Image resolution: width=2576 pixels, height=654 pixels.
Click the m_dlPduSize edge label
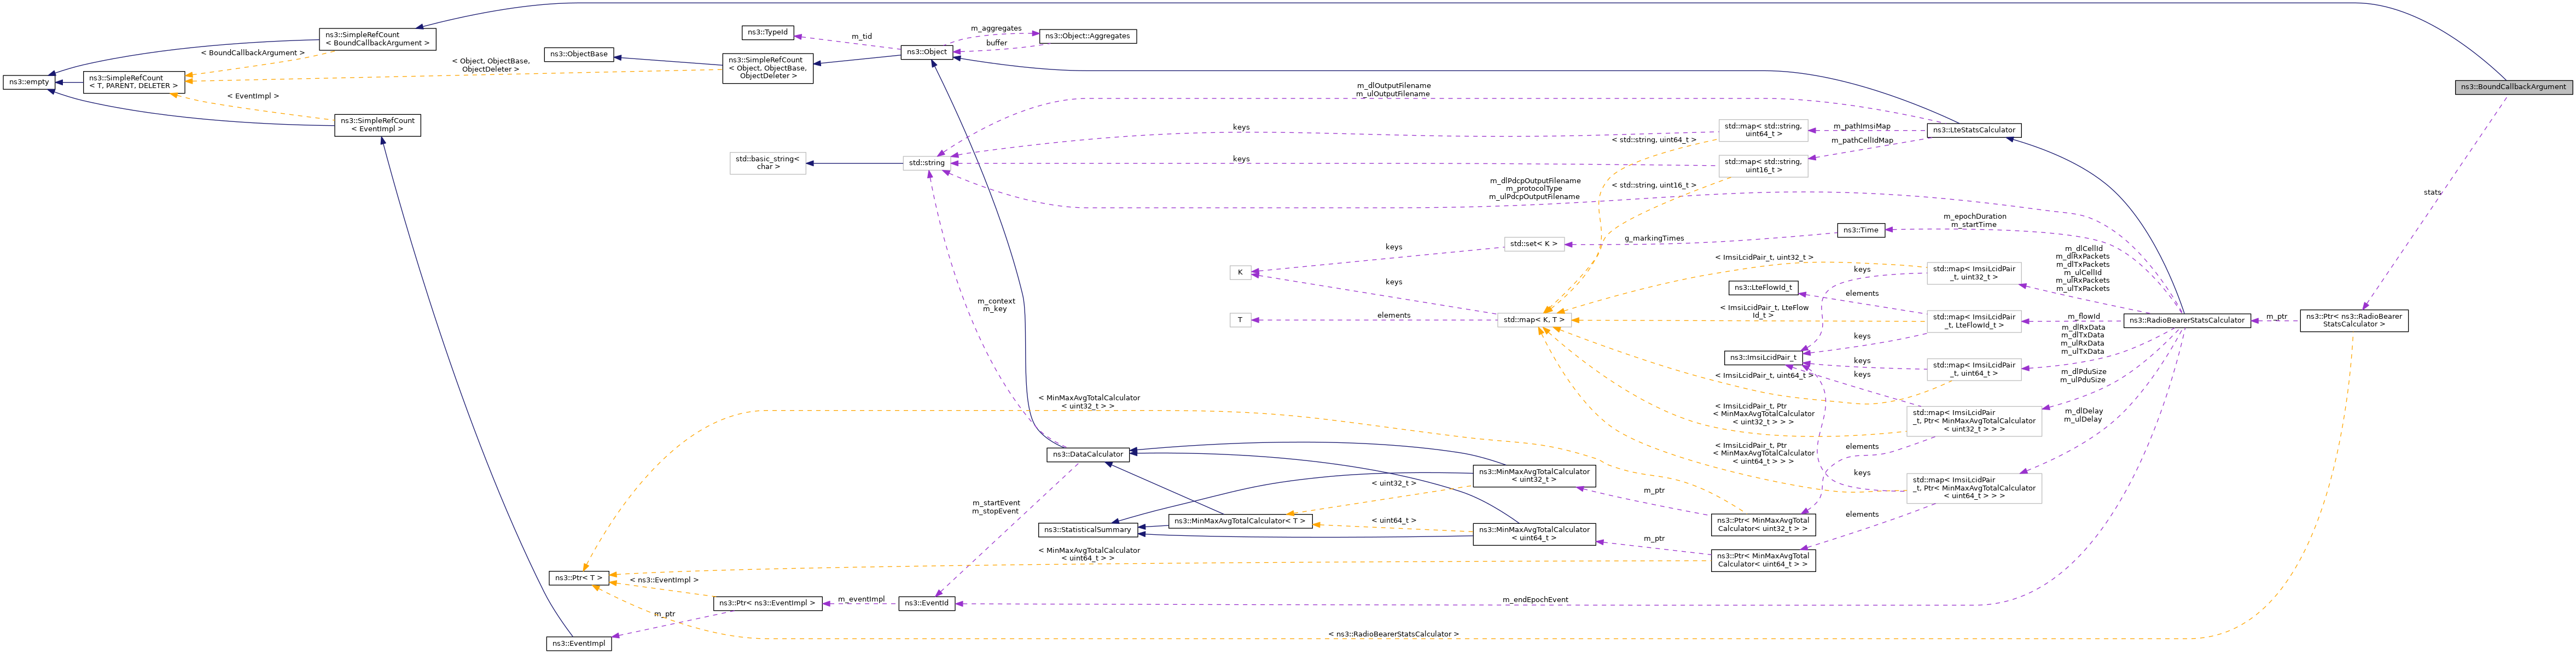(x=2083, y=372)
